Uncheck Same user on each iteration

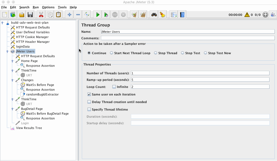[89, 94]
